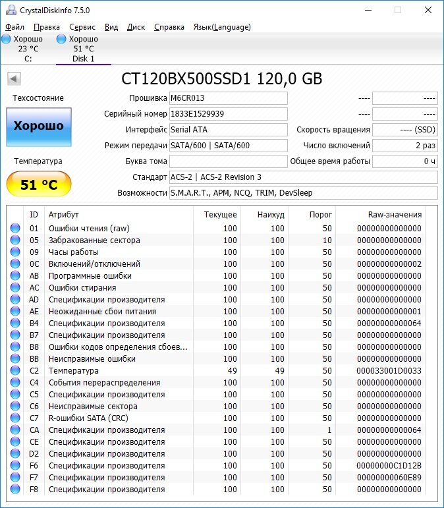Click status icon for attribute 0C
This screenshot has width=444, height=508.
tap(15, 264)
